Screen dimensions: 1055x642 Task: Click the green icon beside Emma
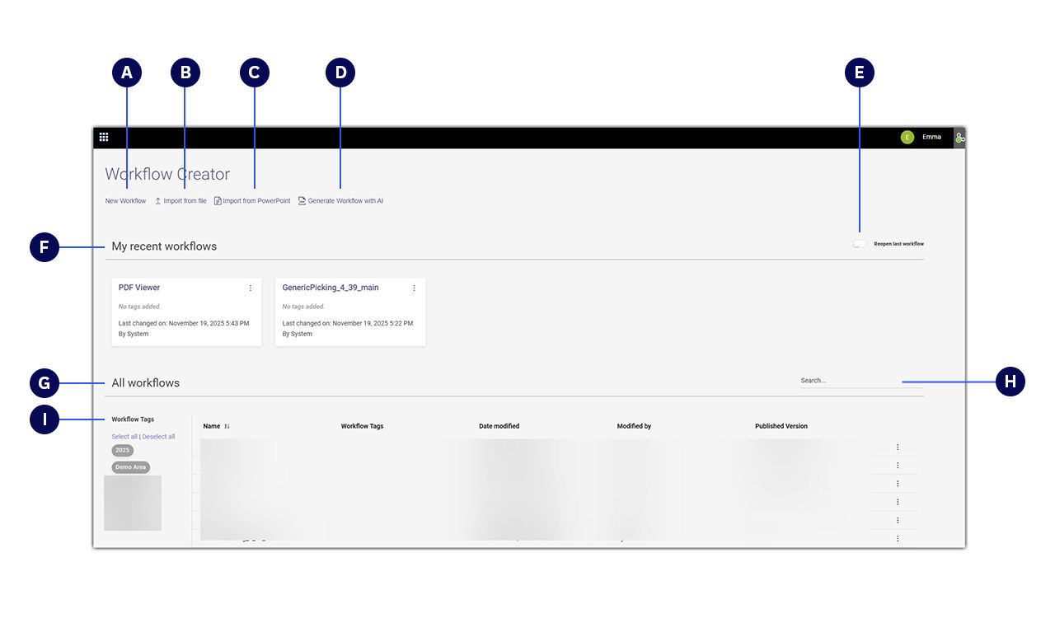[959, 138]
